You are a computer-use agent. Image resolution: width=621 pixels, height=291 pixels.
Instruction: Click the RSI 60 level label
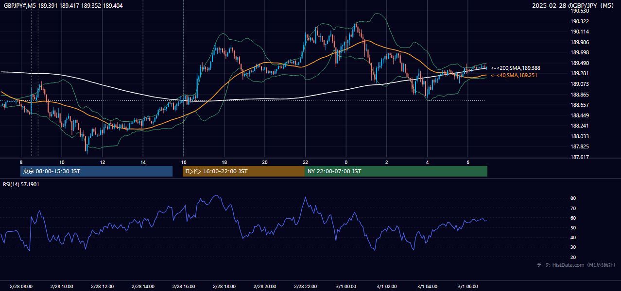573,218
